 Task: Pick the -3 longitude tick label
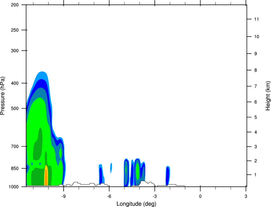[155, 196]
